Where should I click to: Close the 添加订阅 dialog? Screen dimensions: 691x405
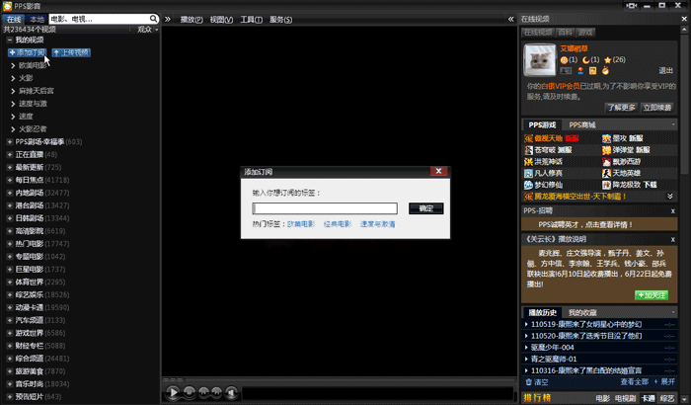(x=438, y=171)
